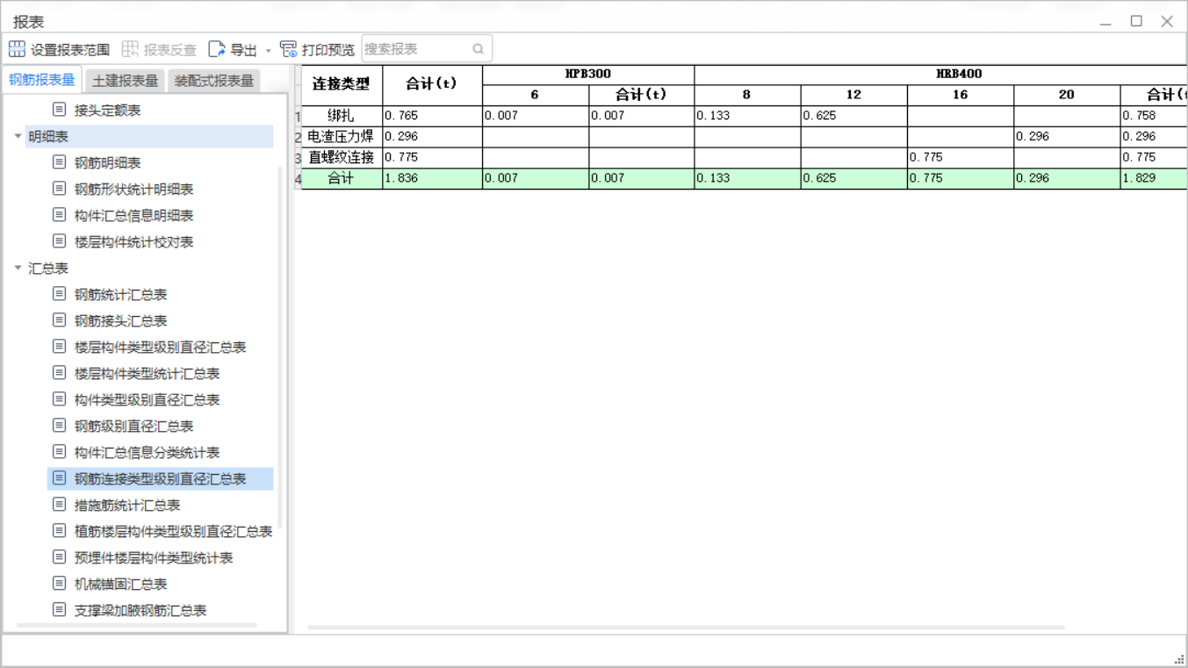This screenshot has height=668, width=1188.
Task: Click the report tree horizontal scrollbar
Action: pyautogui.click(x=136, y=625)
